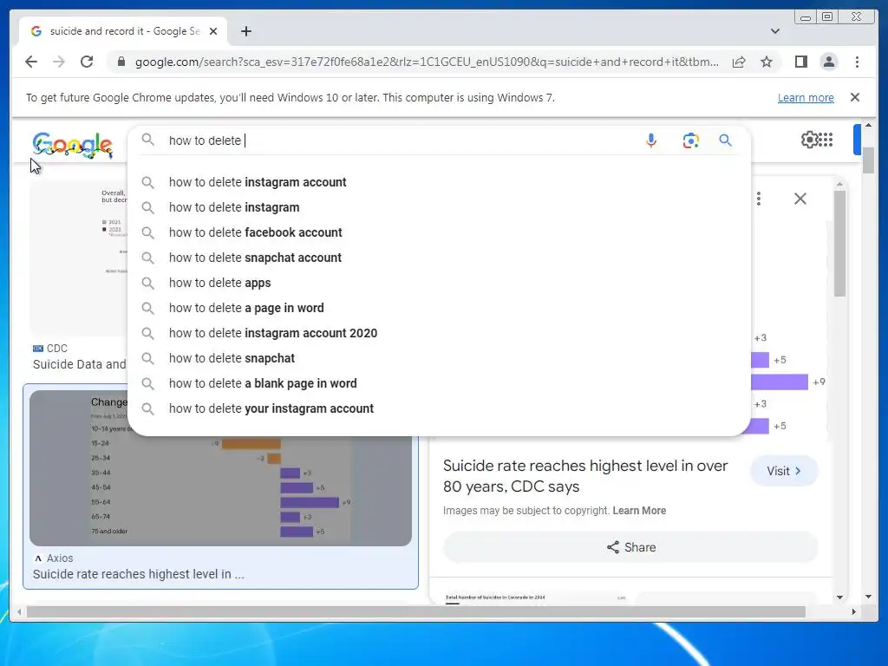Choose suggestion 'how to delete instagram'
The height and width of the screenshot is (666, 888).
(x=439, y=207)
